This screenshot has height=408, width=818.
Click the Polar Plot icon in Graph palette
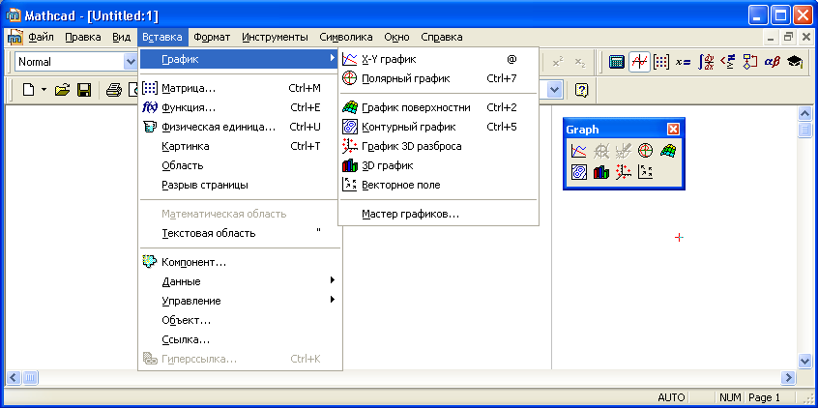645,151
